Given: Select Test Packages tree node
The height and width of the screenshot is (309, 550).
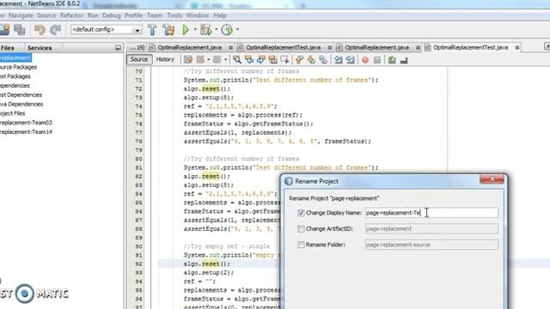Looking at the screenshot, I should [15, 76].
